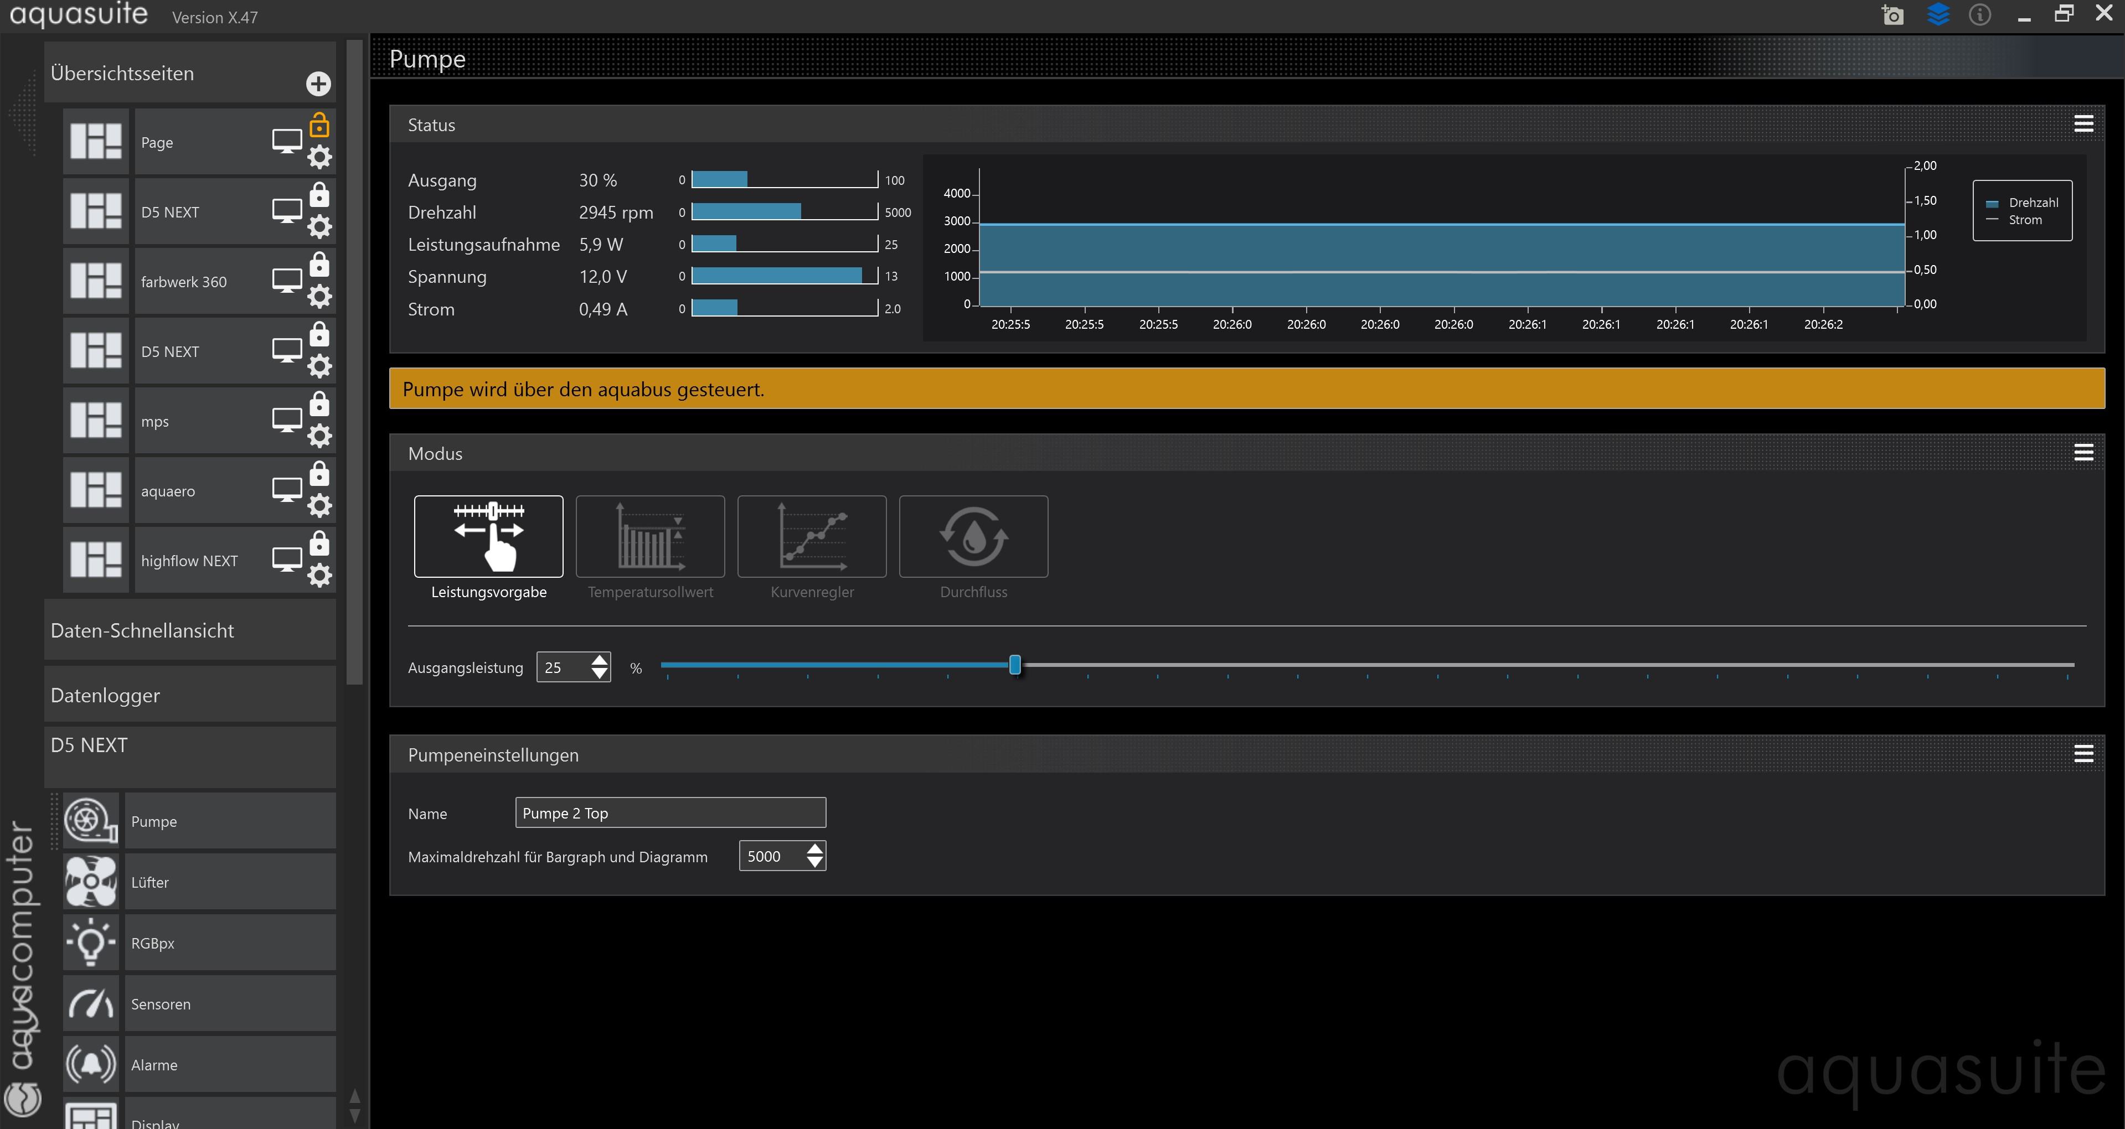Image resolution: width=2125 pixels, height=1129 pixels.
Task: Increase Maximaldrehzahl with up arrow
Action: (x=815, y=848)
